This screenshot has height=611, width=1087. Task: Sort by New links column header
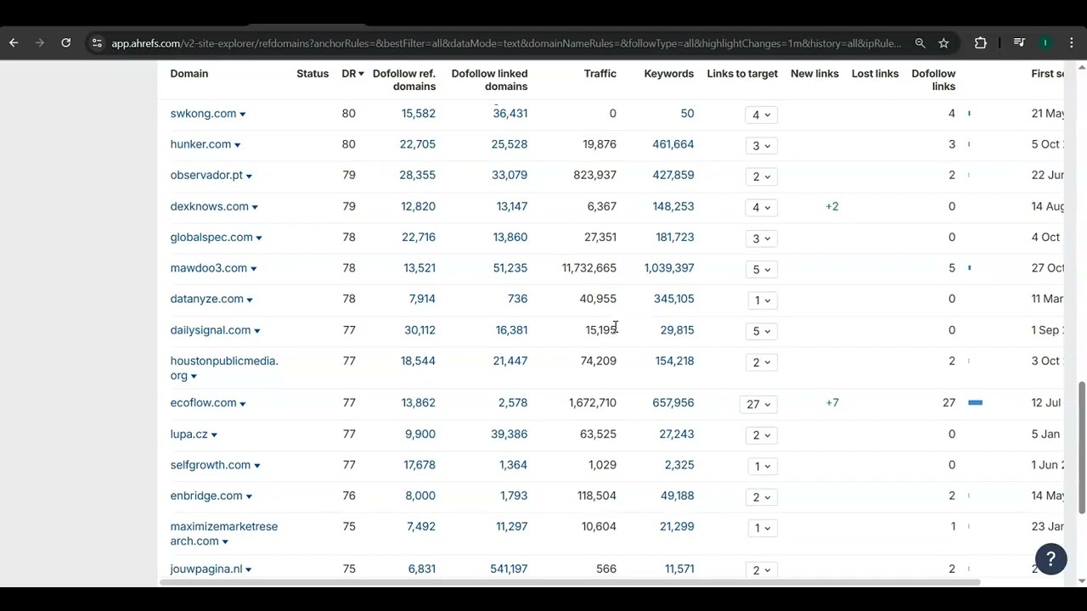point(814,74)
